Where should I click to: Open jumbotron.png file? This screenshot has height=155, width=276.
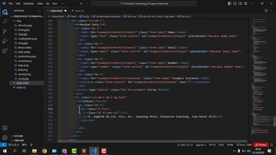pos(27,56)
